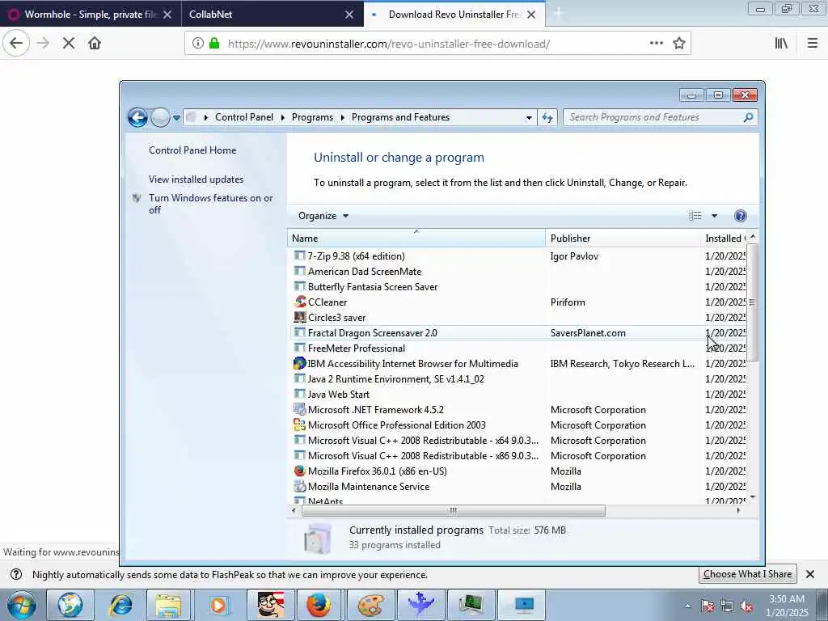Click the program list horizontal scrollbar

(453, 511)
